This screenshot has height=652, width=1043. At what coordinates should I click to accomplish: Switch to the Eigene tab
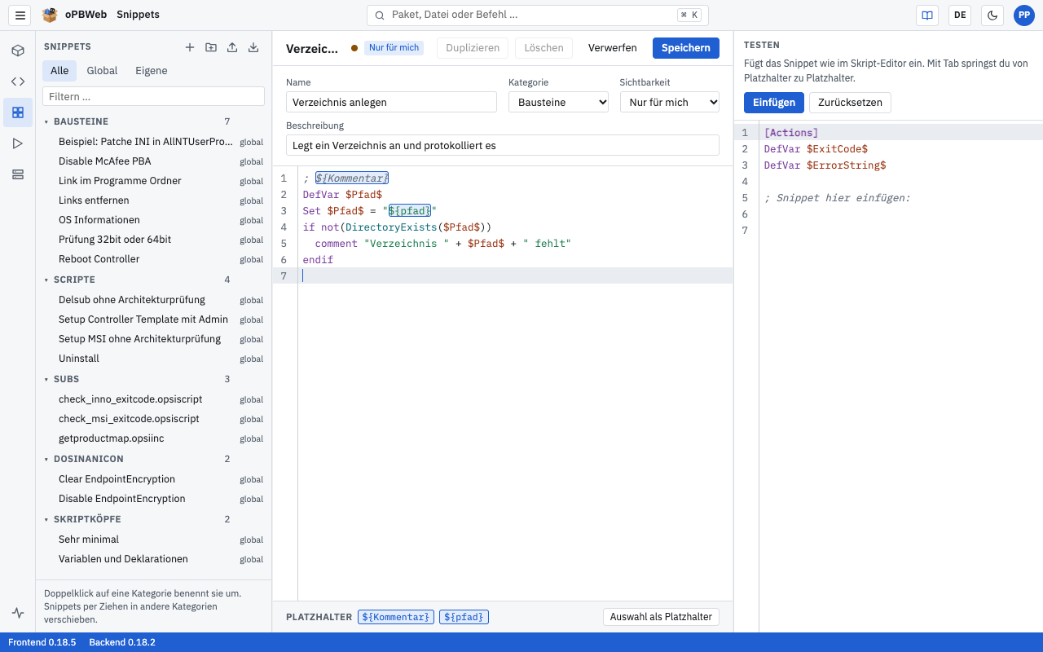(x=152, y=71)
